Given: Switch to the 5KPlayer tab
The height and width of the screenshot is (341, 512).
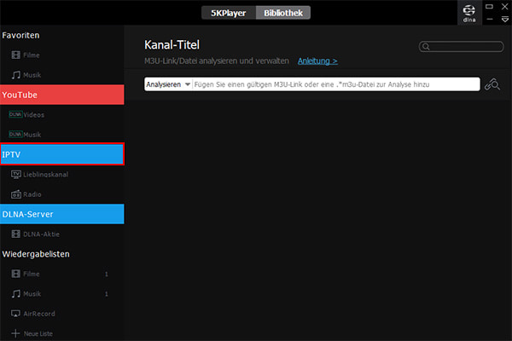Looking at the screenshot, I should click(229, 13).
